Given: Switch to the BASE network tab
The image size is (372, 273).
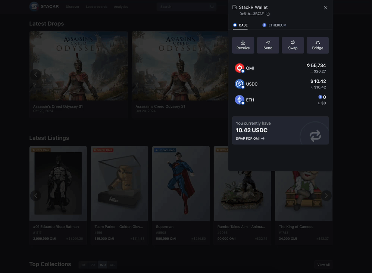Looking at the screenshot, I should pos(240,25).
